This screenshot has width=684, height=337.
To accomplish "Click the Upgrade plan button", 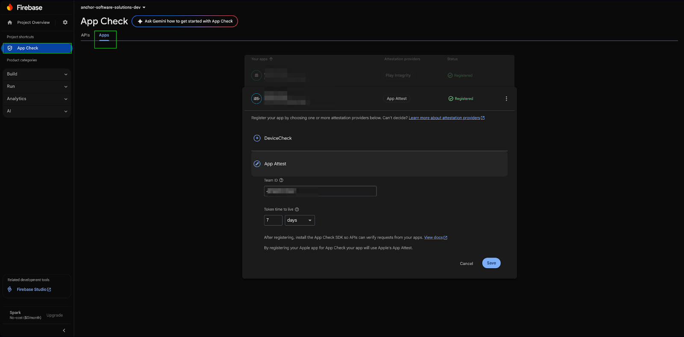I will (55, 315).
